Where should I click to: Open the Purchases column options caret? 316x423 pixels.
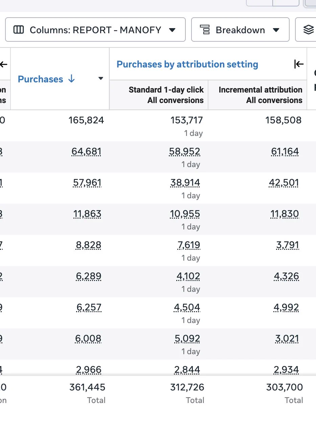(x=100, y=79)
